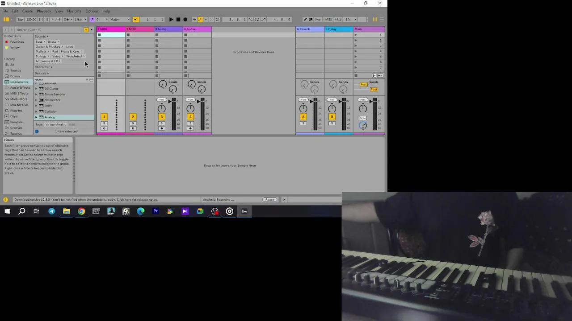This screenshot has height=321, width=572.
Task: Click the Stop button in transport
Action: coord(178,20)
